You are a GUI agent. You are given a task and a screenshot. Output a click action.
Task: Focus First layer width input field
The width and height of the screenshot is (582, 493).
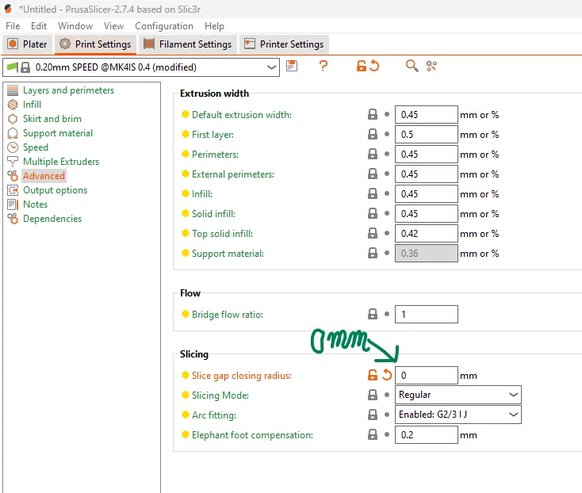(x=426, y=134)
